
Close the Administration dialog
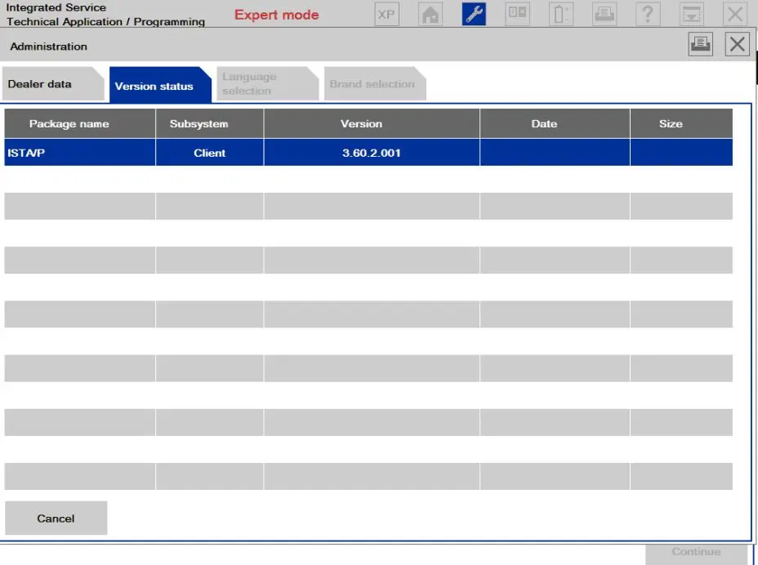738,44
